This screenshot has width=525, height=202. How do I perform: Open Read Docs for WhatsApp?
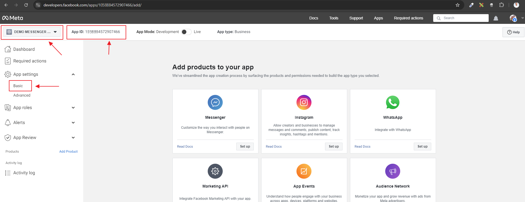pos(362,147)
